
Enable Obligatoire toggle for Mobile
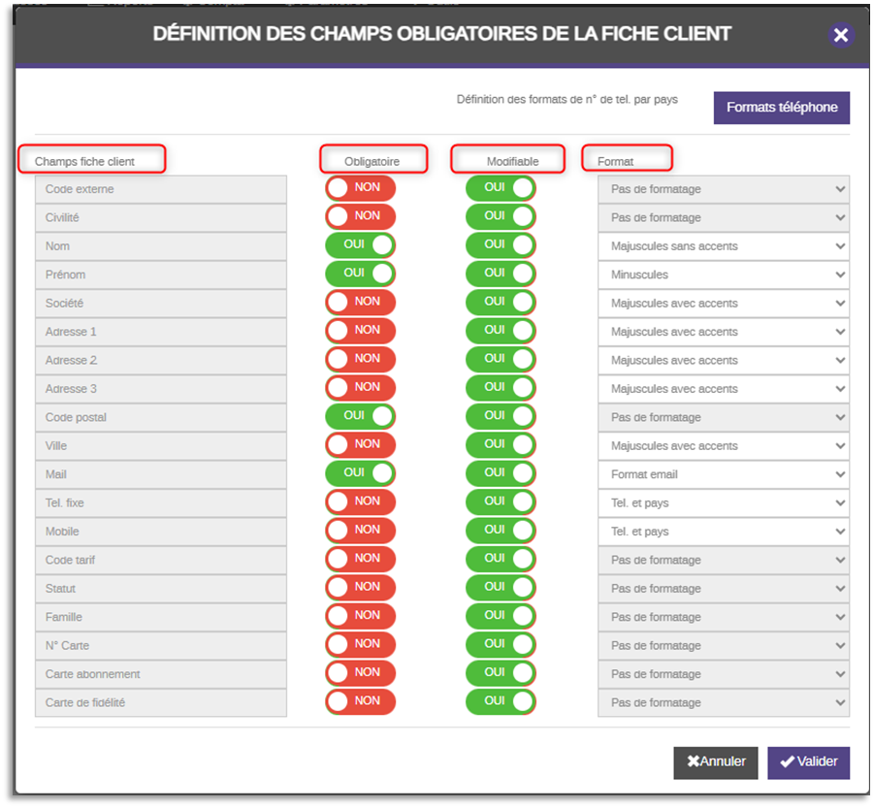(x=360, y=532)
